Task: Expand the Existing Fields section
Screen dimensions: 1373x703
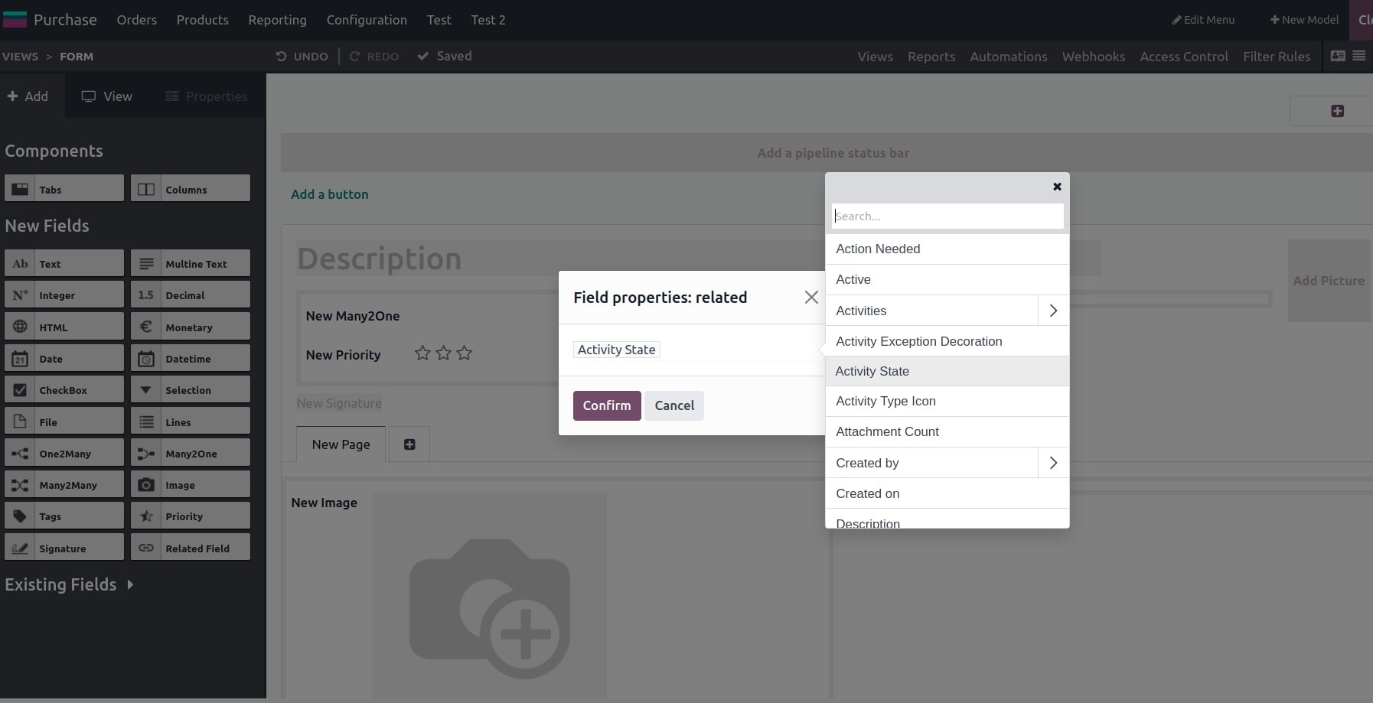Action: pyautogui.click(x=69, y=584)
